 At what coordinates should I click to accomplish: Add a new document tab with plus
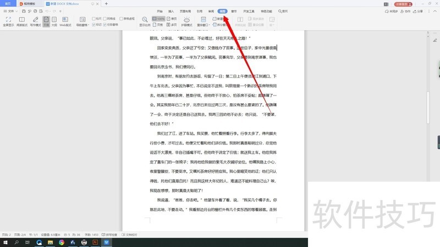(x=106, y=4)
